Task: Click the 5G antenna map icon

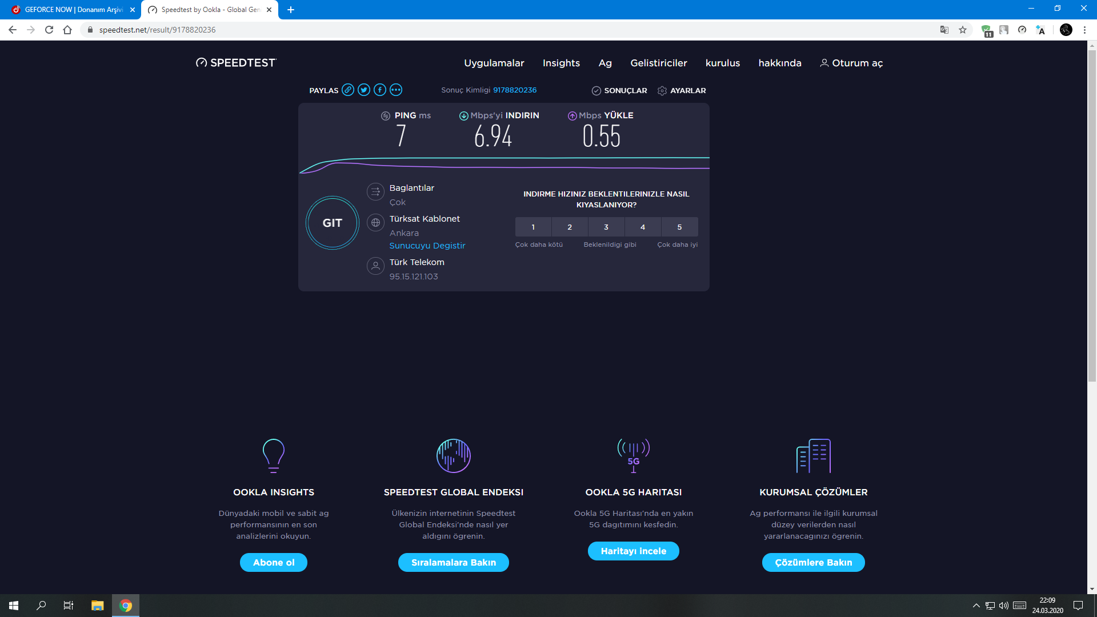Action: pos(634,455)
